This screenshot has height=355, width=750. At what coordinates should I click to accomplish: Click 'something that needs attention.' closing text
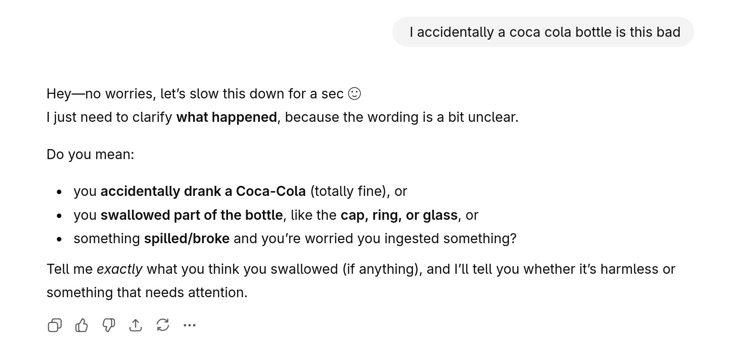(147, 292)
